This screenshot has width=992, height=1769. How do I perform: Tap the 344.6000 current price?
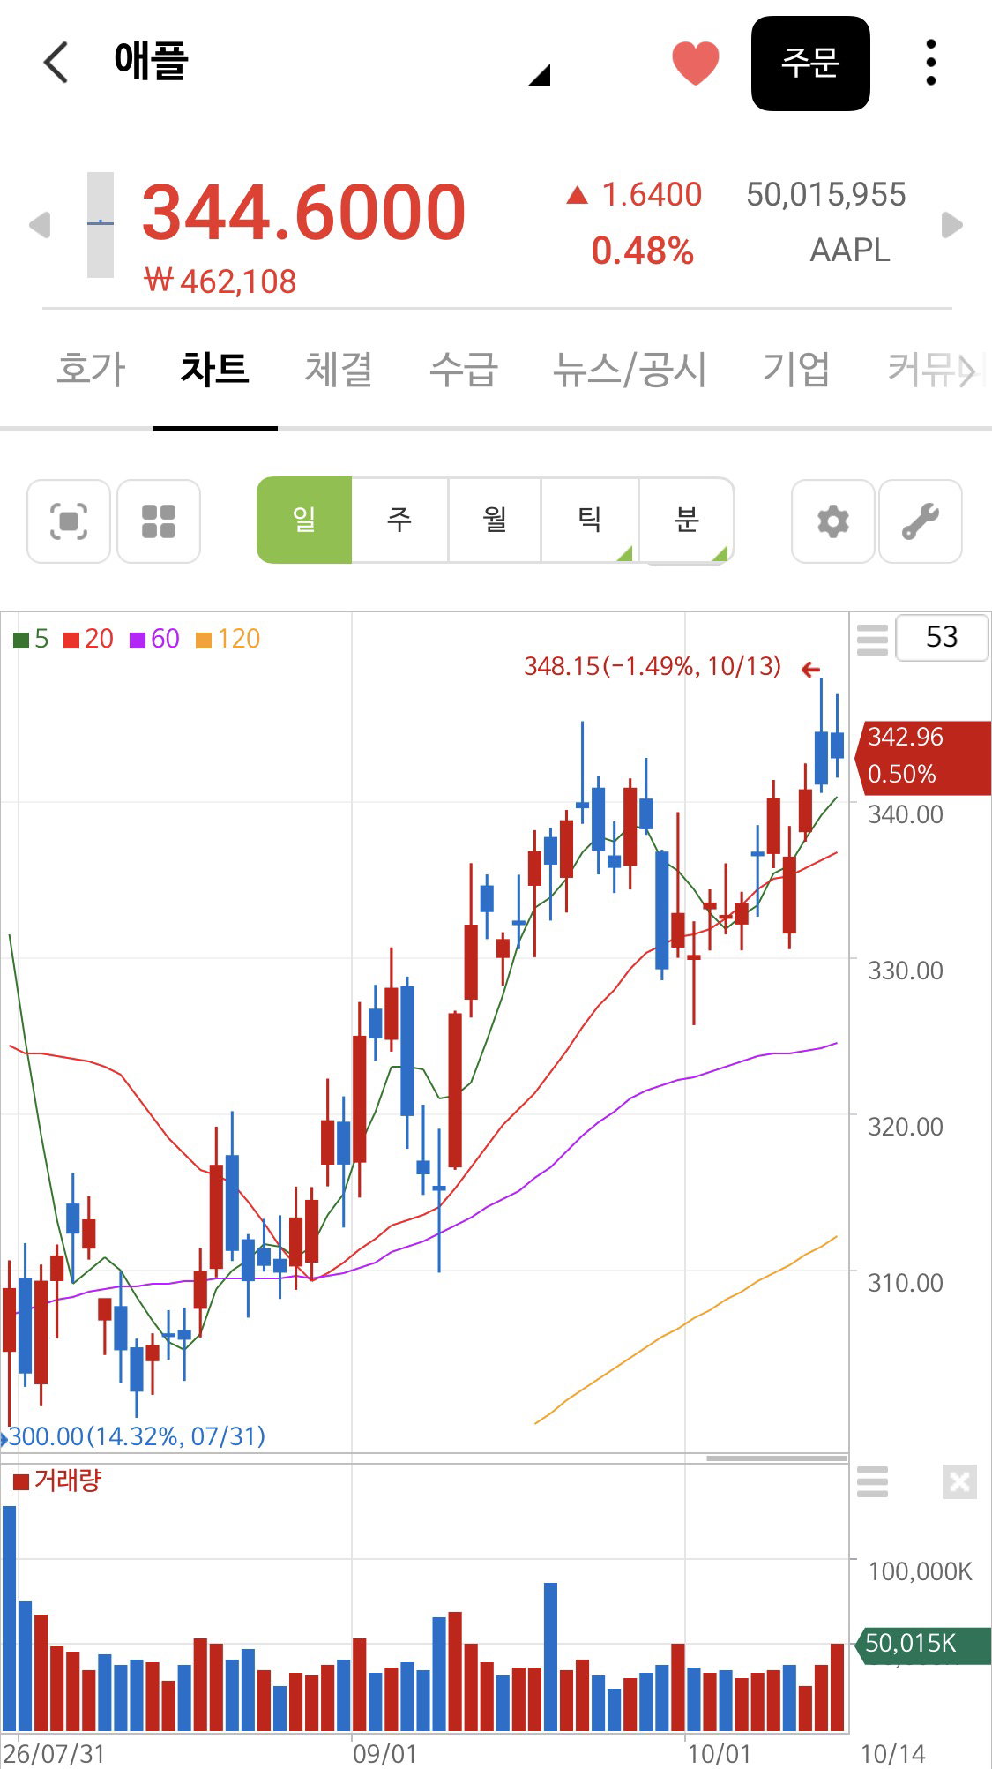(x=304, y=213)
